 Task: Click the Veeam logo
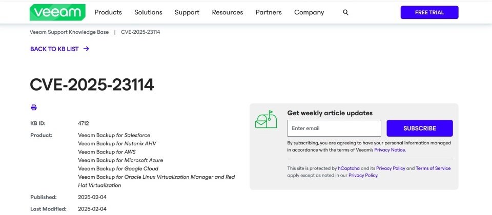(x=57, y=12)
